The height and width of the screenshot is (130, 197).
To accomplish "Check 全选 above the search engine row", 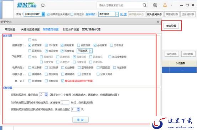I will tap(30, 40).
